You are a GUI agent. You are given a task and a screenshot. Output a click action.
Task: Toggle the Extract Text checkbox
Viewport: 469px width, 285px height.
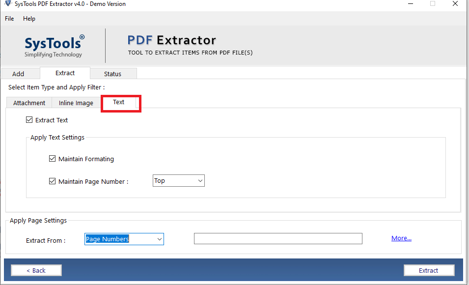point(29,120)
